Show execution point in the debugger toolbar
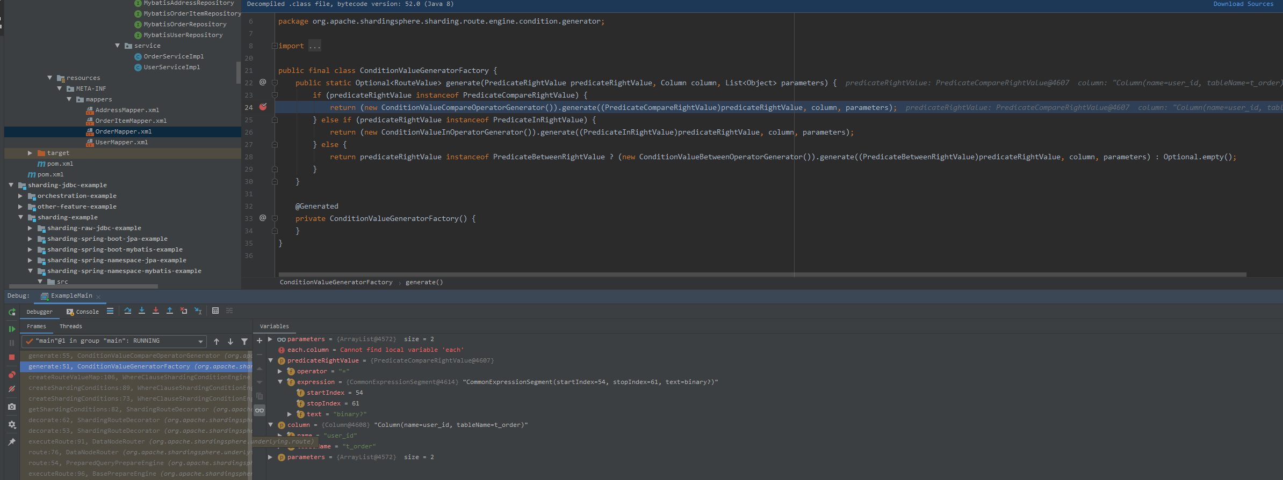The image size is (1283, 480). [x=110, y=311]
